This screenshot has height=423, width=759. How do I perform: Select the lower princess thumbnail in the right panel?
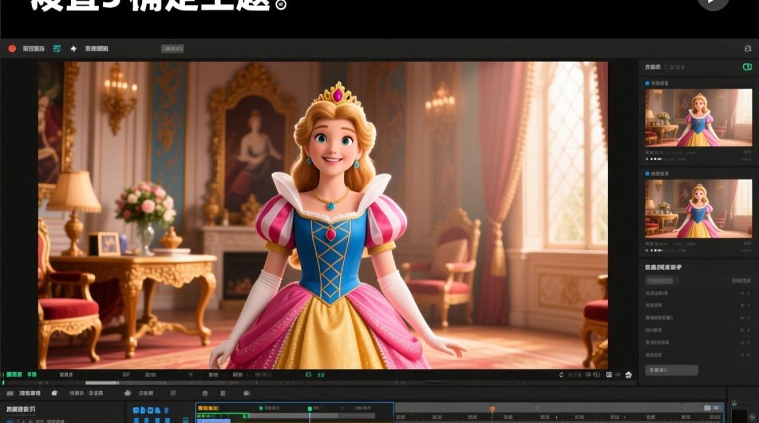(x=699, y=209)
